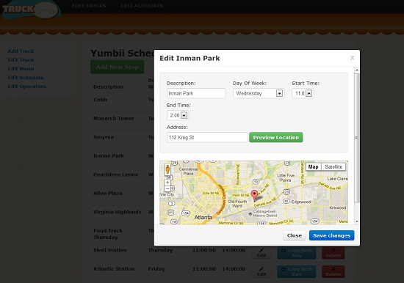
Task: Click the Atlanta label on the map
Action: pos(203,218)
